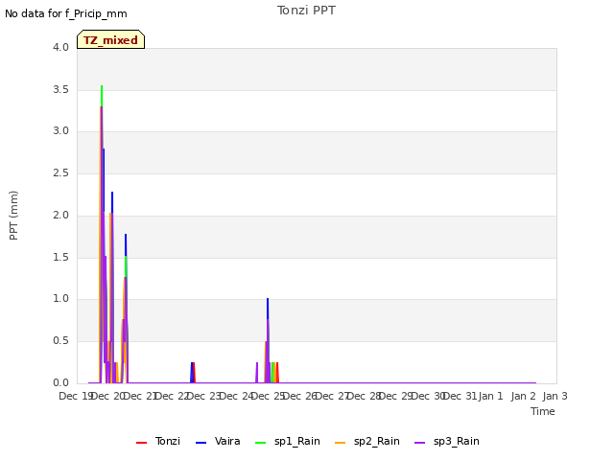
Task: Click the Time x-axis title
Action: tap(543, 411)
